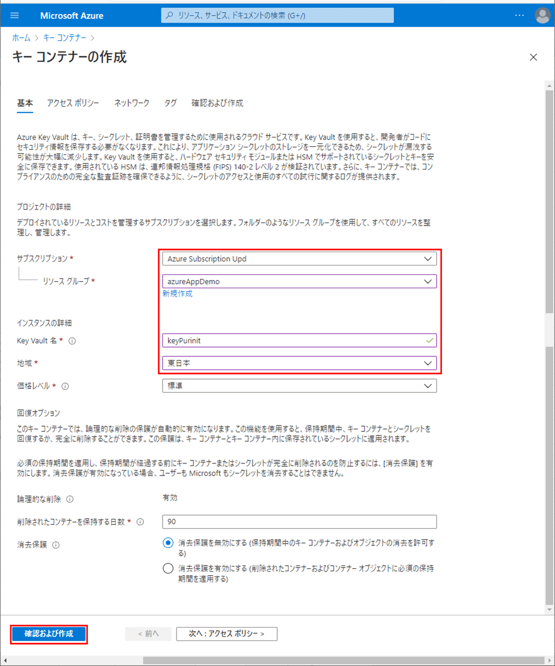Click the Key Vault name input field
555x666 pixels.
[x=294, y=341]
